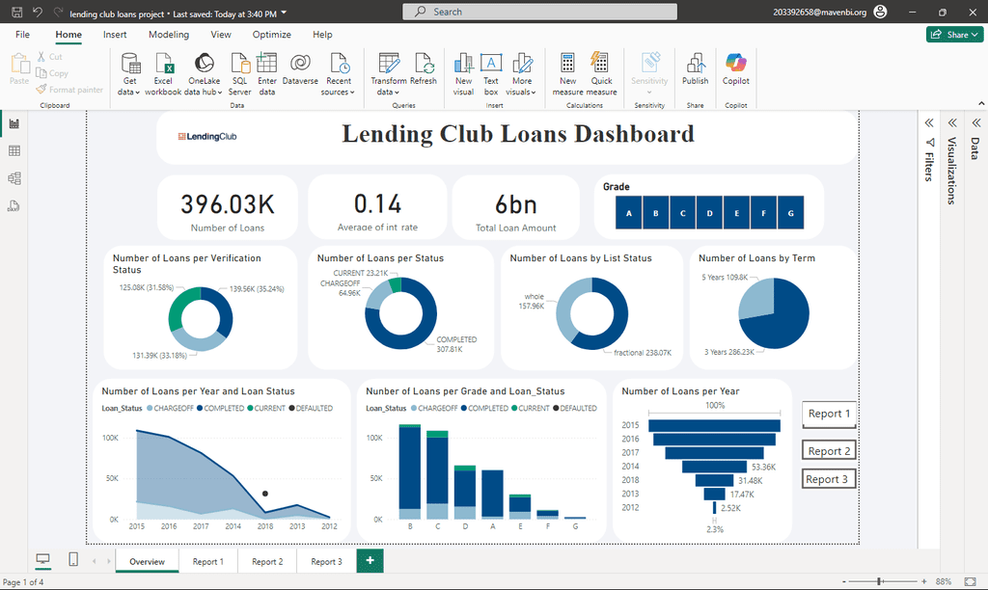Import an Excel workbook
The width and height of the screenshot is (988, 590).
click(163, 74)
